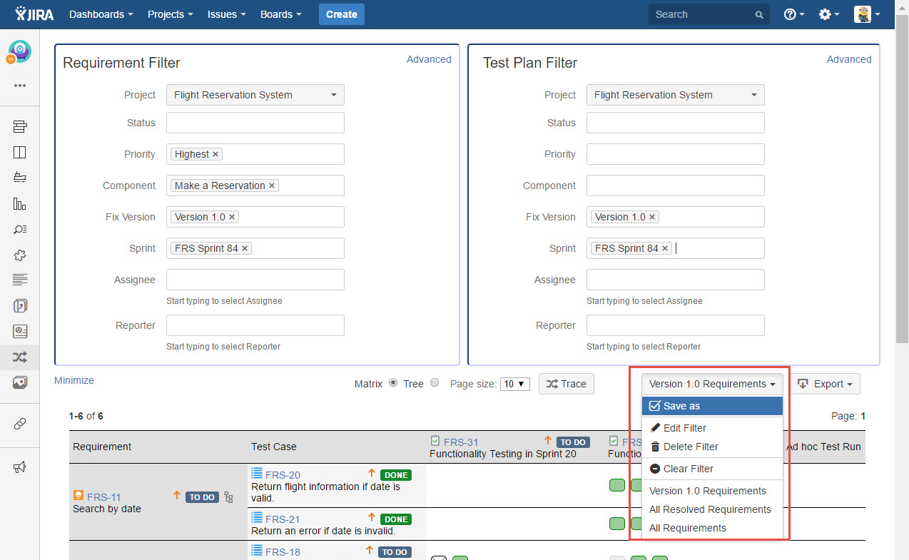Select the Tree radio button

click(435, 383)
